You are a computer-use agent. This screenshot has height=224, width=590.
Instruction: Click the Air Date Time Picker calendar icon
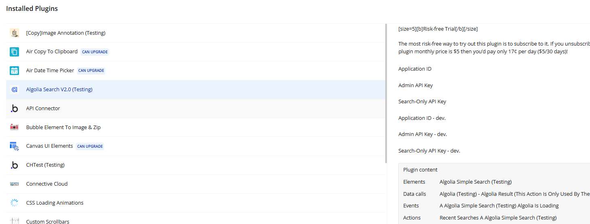click(x=15, y=71)
